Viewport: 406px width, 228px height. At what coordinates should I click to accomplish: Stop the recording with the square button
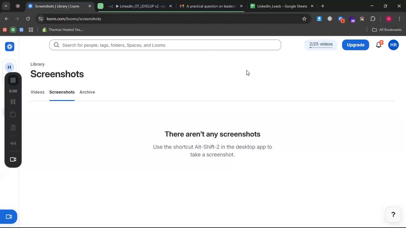point(13,80)
